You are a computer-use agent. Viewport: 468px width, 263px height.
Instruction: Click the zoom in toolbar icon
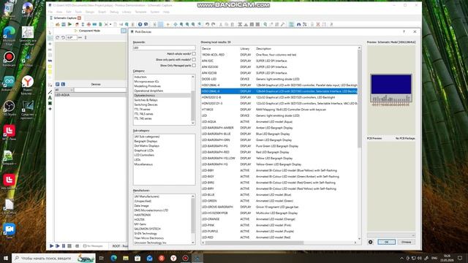point(181,24)
